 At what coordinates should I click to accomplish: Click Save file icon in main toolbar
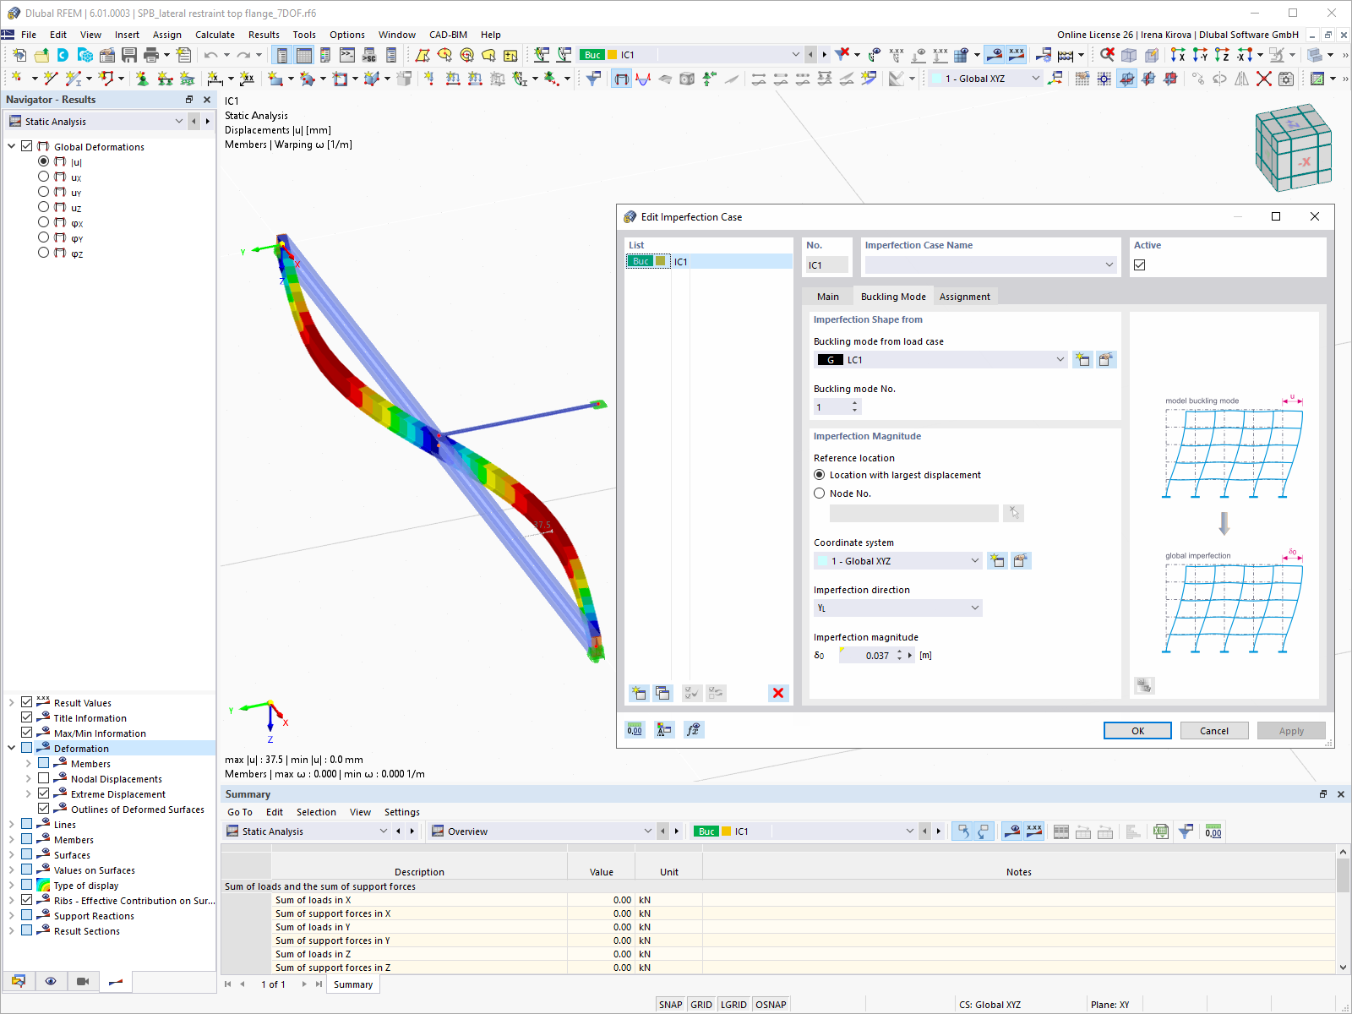129,55
